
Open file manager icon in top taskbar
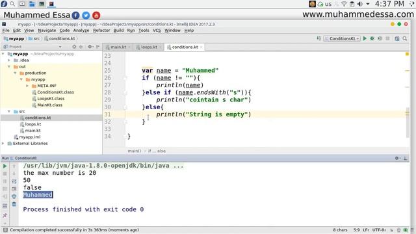(x=32, y=4)
